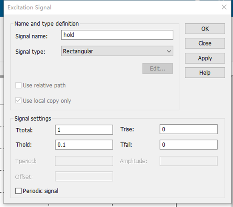Click the grayed Edit... button

(157, 69)
